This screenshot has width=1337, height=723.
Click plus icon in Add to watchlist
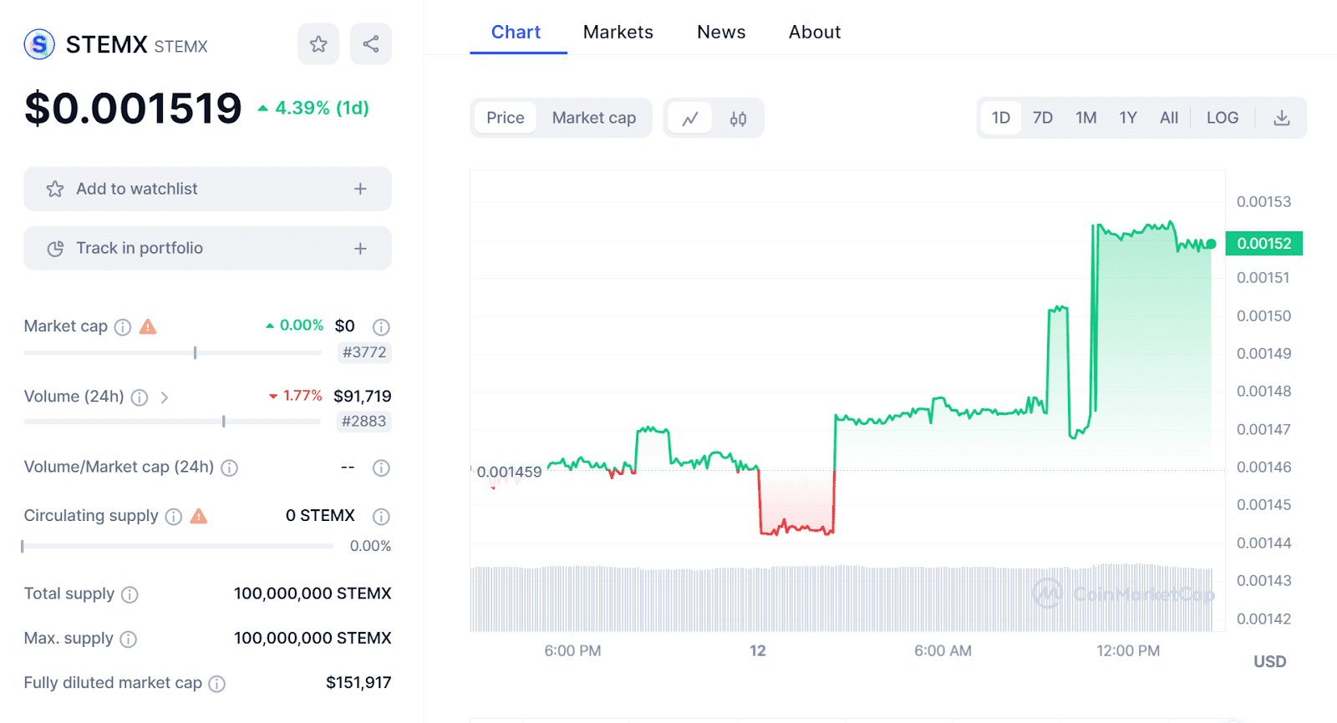[x=360, y=189]
